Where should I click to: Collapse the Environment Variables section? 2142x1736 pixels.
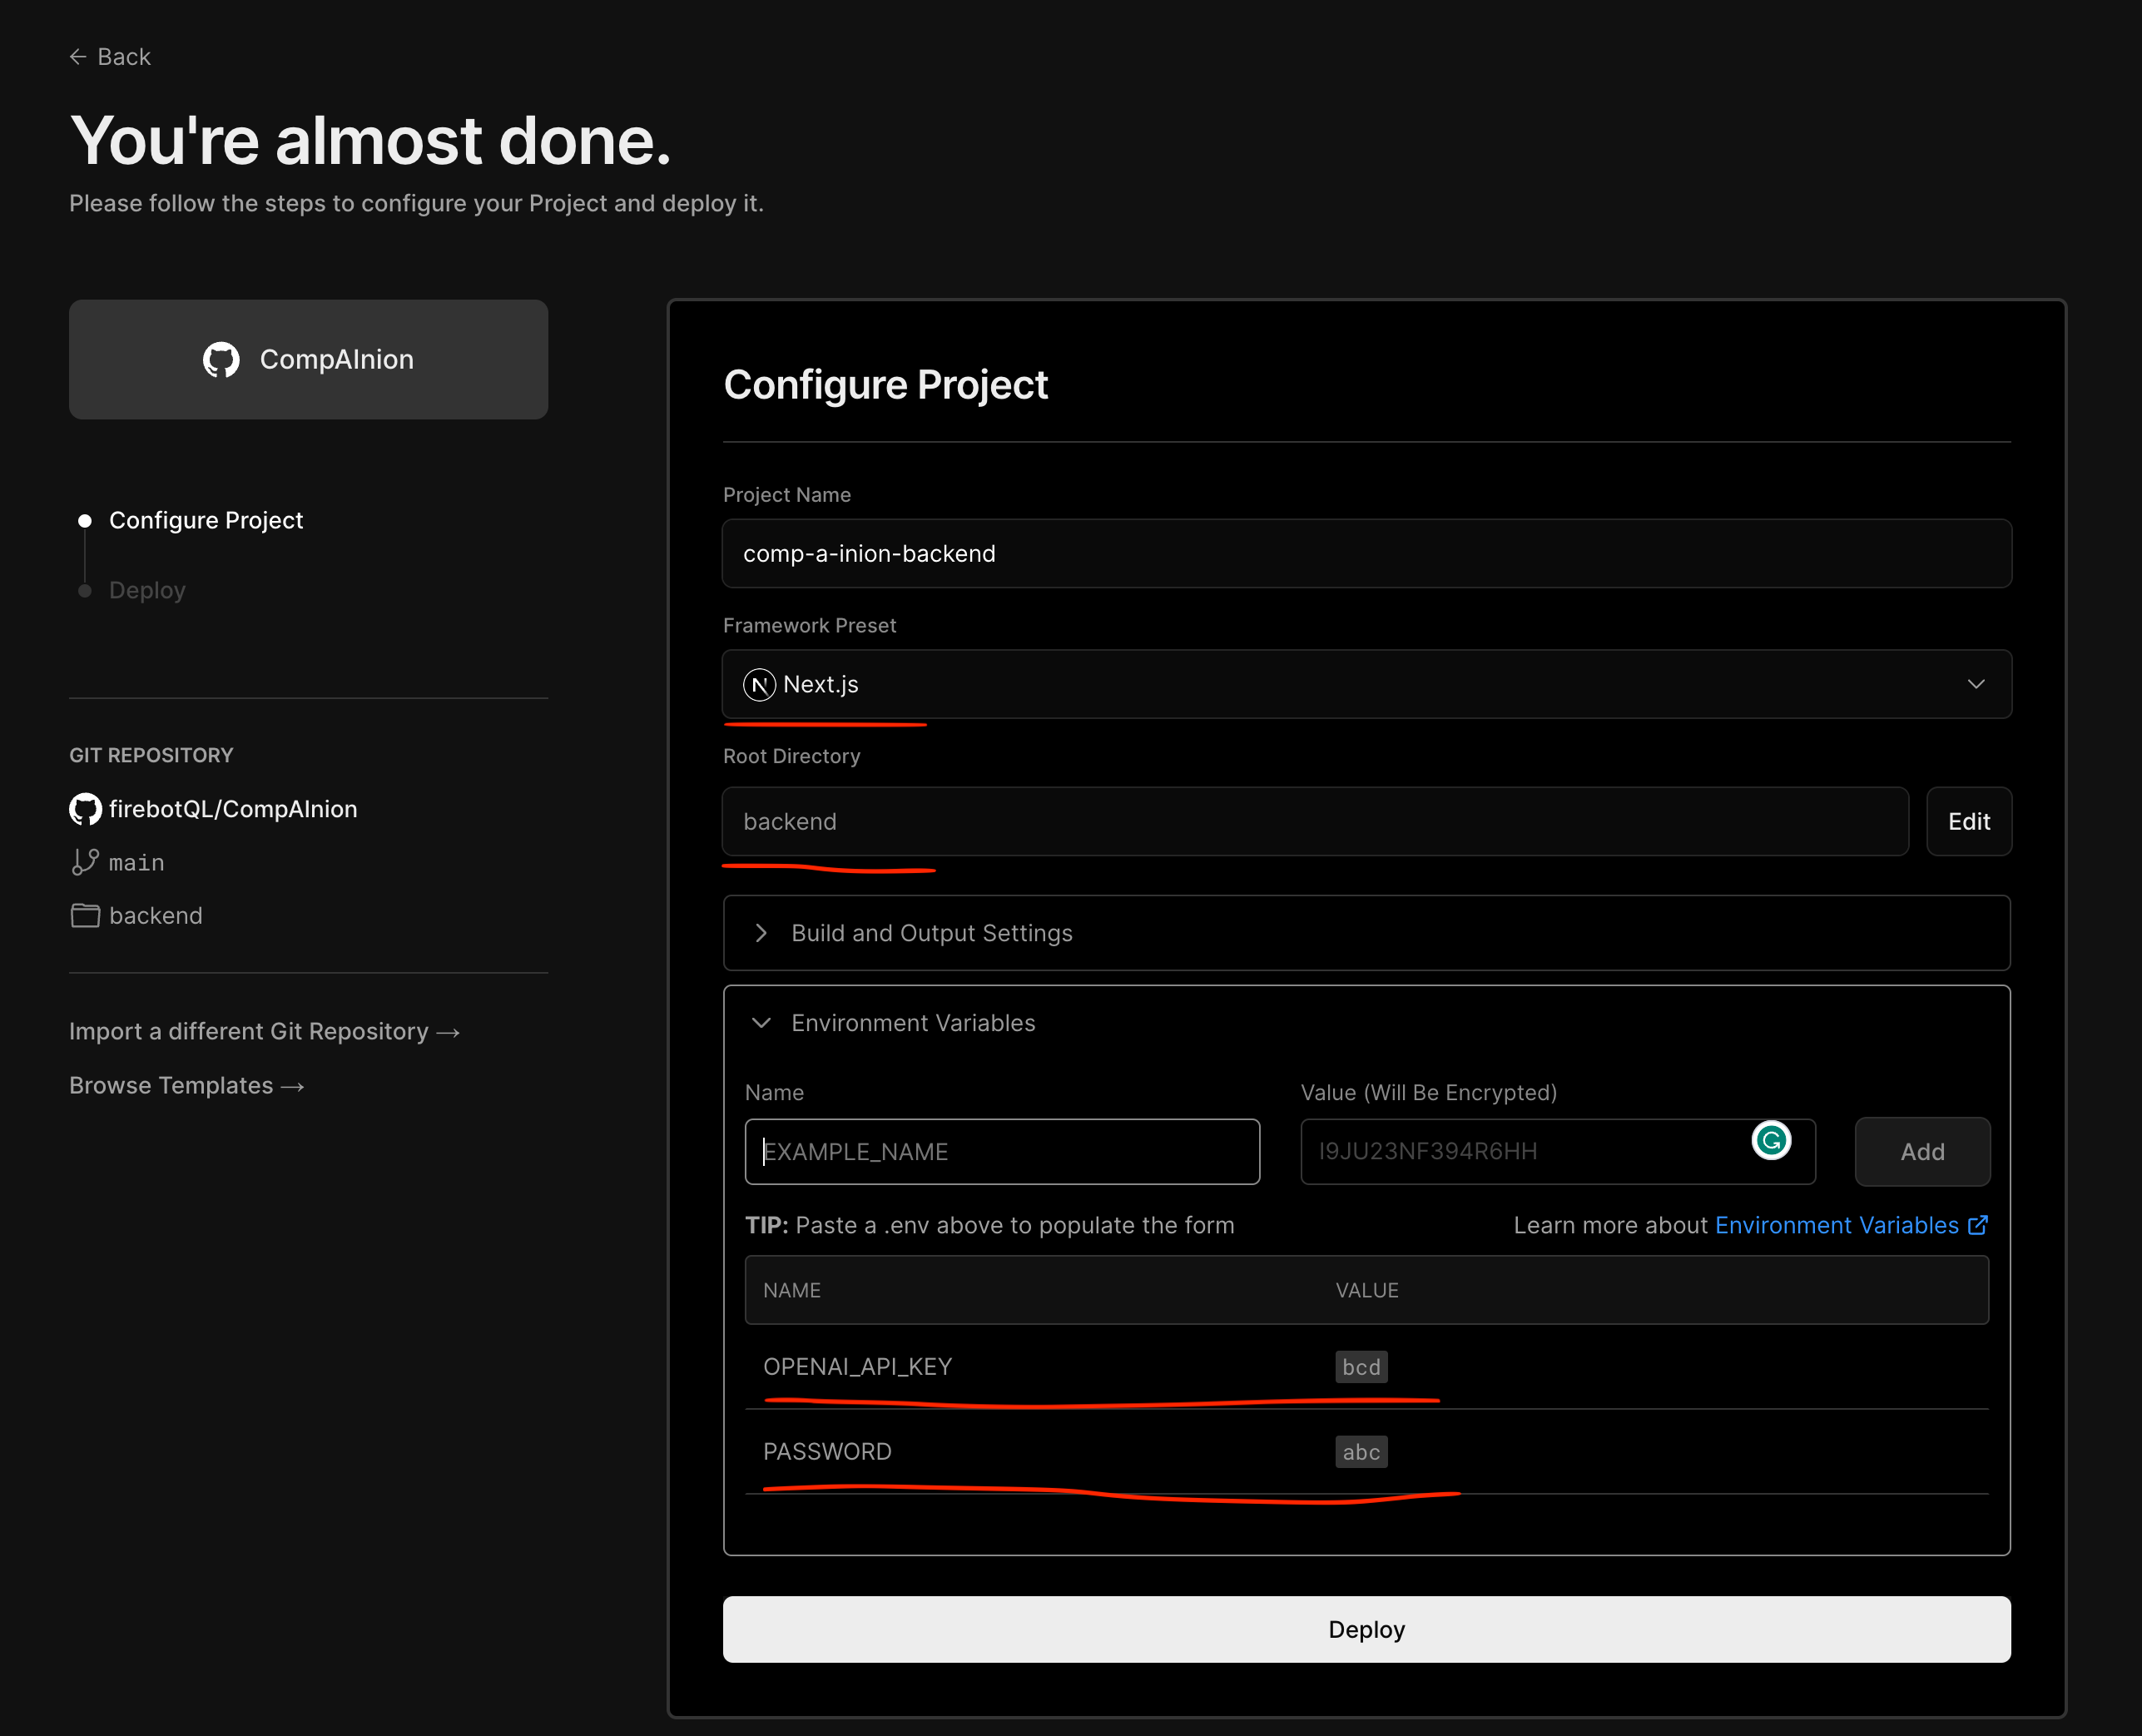click(x=912, y=1023)
